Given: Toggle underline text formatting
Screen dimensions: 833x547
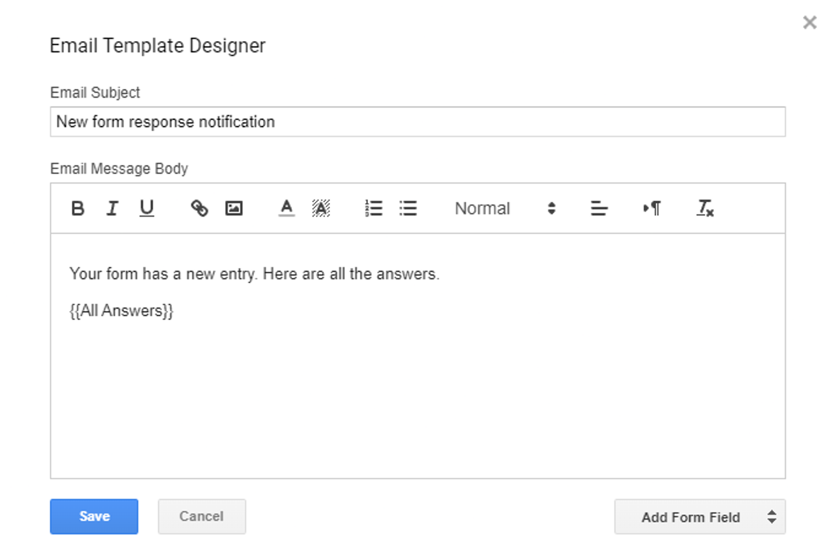Looking at the screenshot, I should tap(147, 208).
